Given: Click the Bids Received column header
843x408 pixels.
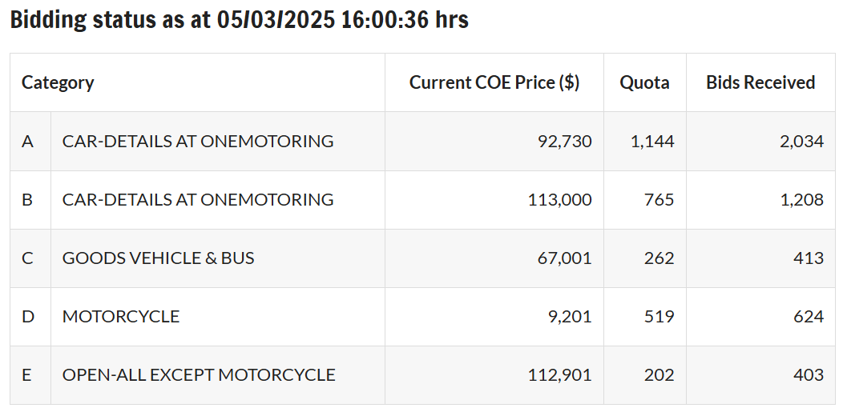Looking at the screenshot, I should pyautogui.click(x=760, y=82).
